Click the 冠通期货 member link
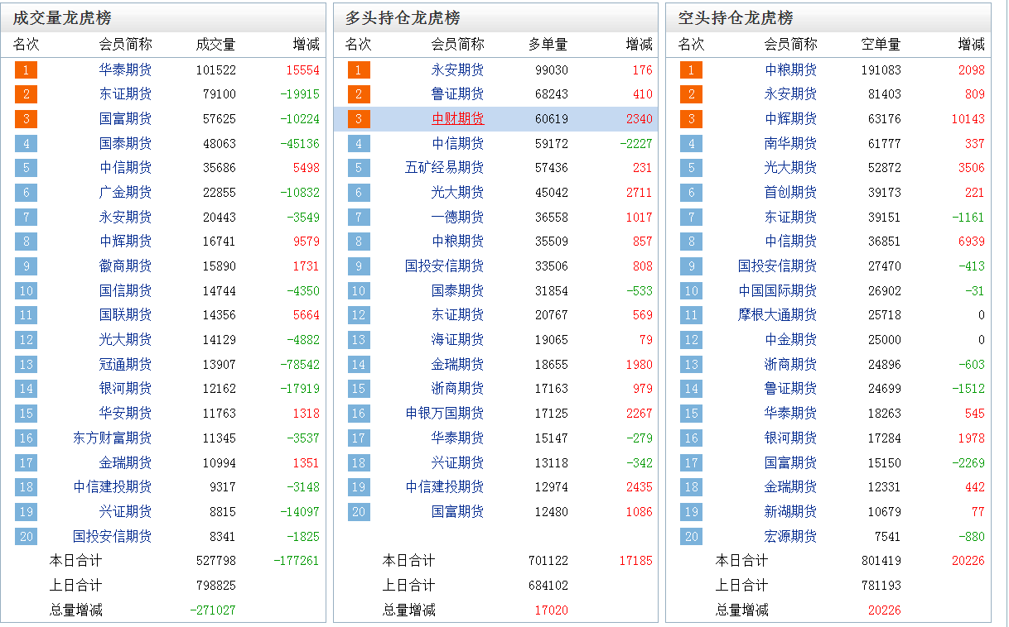Screen dimensions: 1009x627 pyautogui.click(x=125, y=365)
